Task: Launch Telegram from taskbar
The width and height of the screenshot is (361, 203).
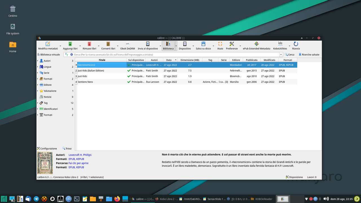Action: pos(36,199)
